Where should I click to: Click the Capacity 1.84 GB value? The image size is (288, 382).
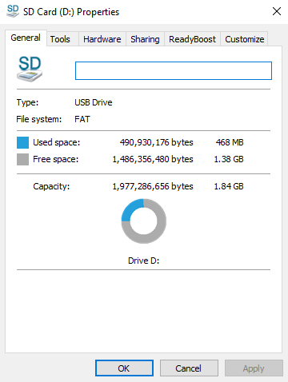click(229, 186)
